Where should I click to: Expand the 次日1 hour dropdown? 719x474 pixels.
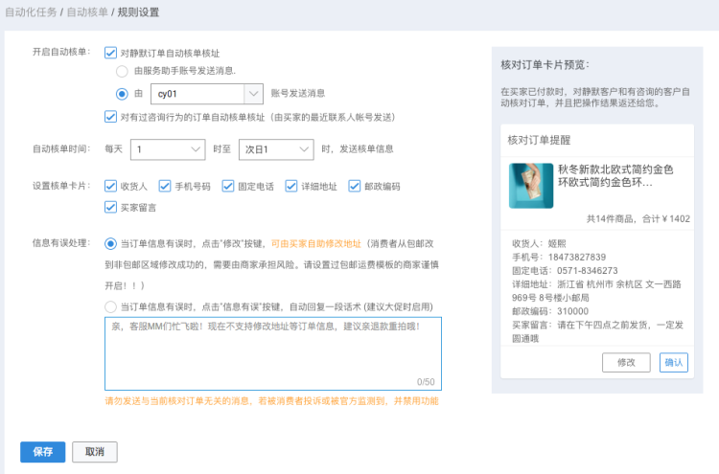point(277,149)
